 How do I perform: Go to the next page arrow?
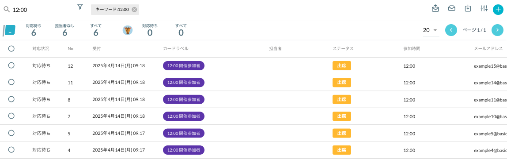click(498, 30)
